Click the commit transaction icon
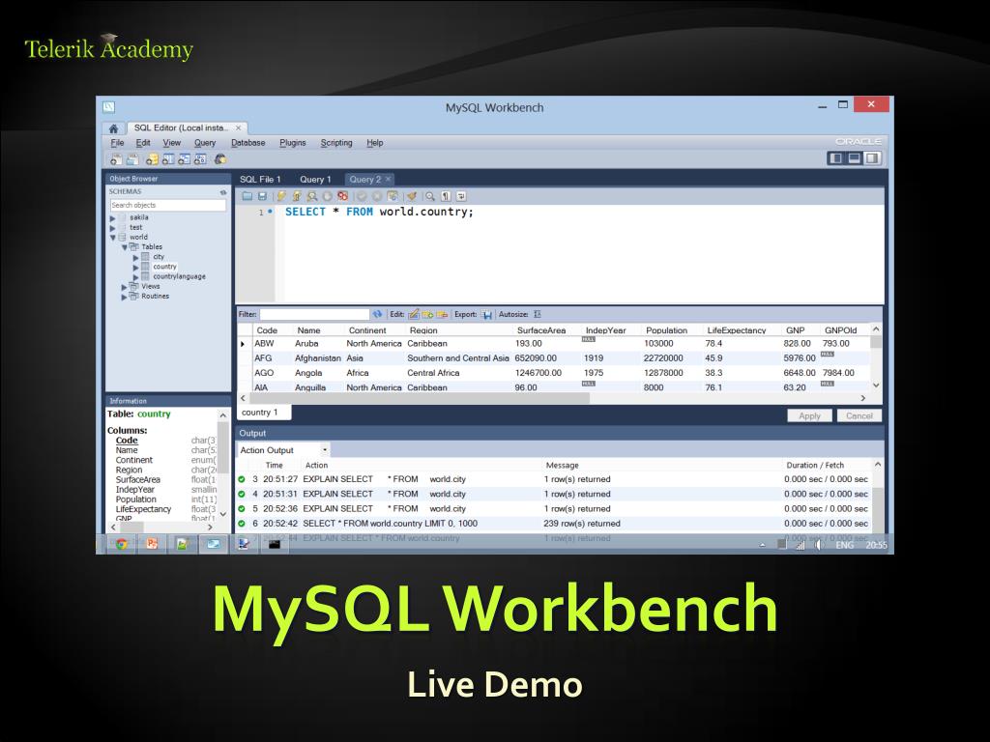Viewport: 990px width, 742px height. [x=362, y=196]
